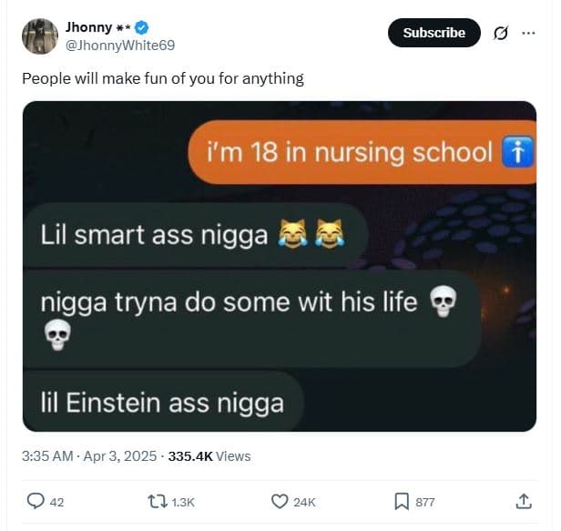Open Jhonny's profile avatar
This screenshot has width=561, height=531.
point(40,36)
